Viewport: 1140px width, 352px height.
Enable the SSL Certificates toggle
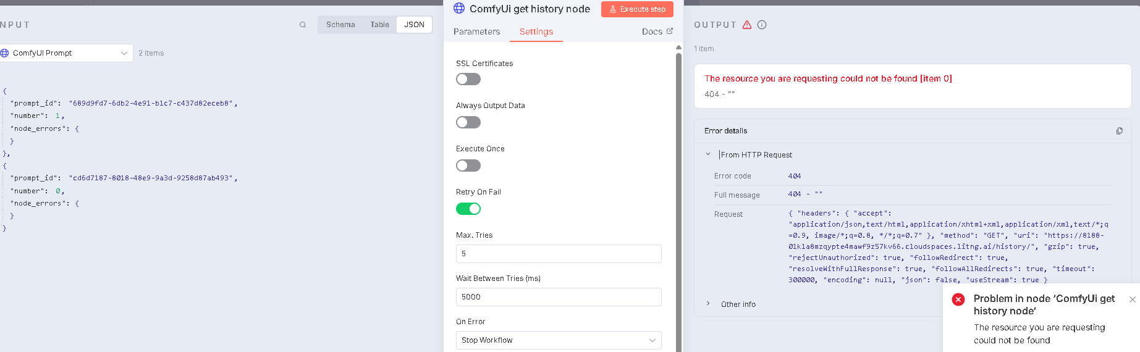468,79
